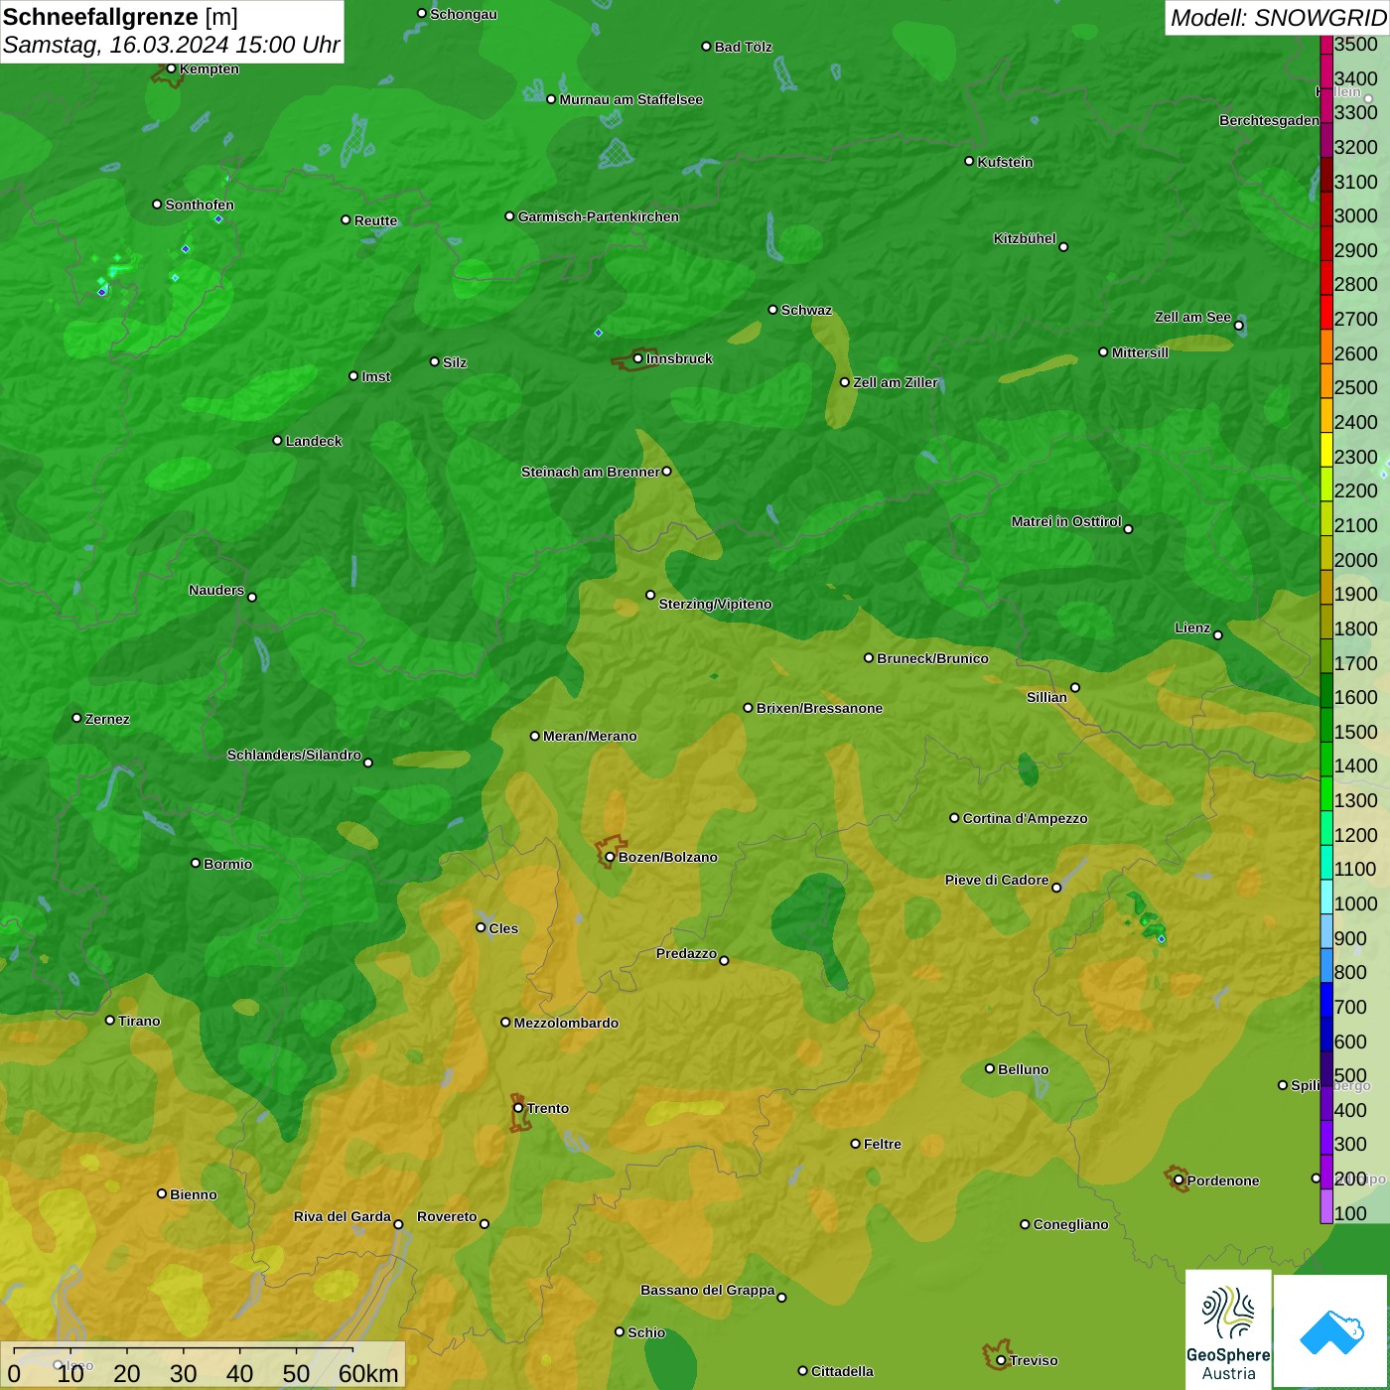This screenshot has height=1390, width=1390.
Task: Click the "1600" legend value
Action: [x=1356, y=697]
